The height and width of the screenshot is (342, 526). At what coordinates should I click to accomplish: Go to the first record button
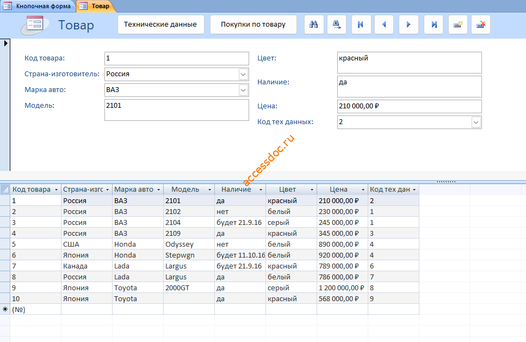click(x=361, y=25)
